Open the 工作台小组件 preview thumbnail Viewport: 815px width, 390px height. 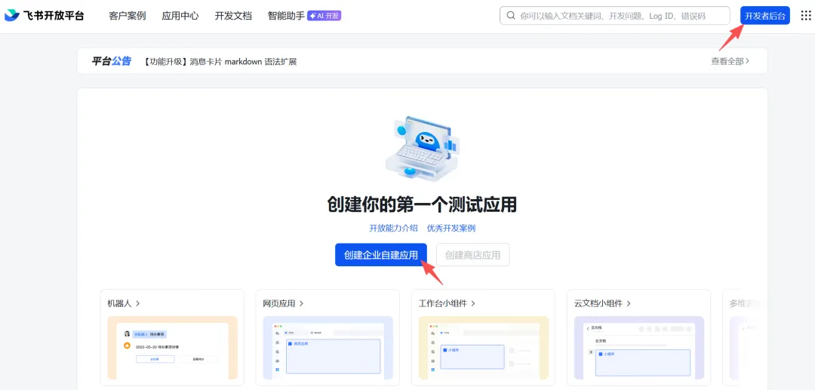click(484, 348)
